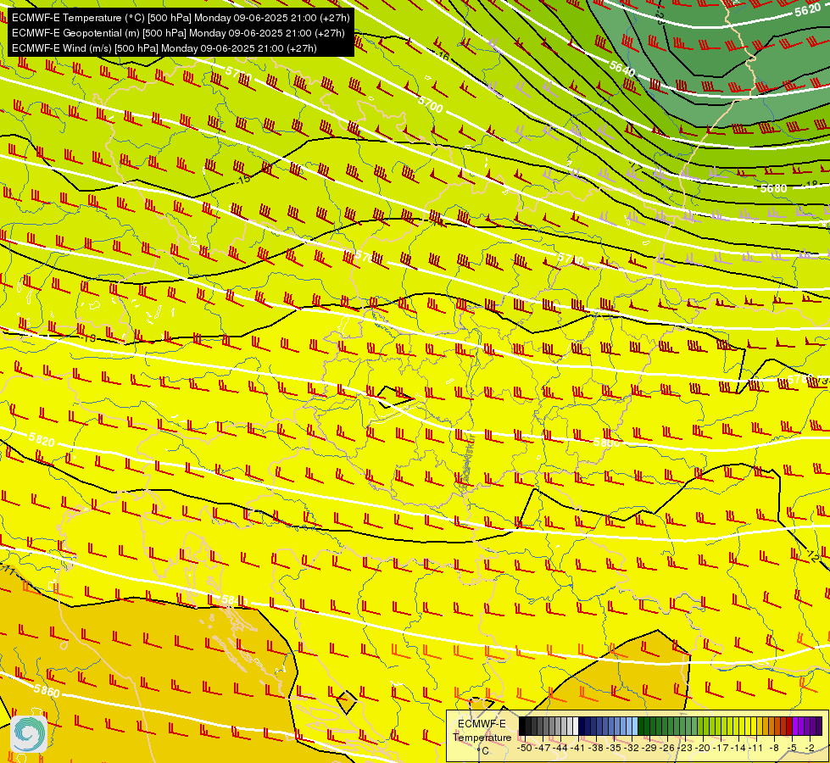Click the -12 isotherm label
The image size is (830, 763).
[x=812, y=555]
